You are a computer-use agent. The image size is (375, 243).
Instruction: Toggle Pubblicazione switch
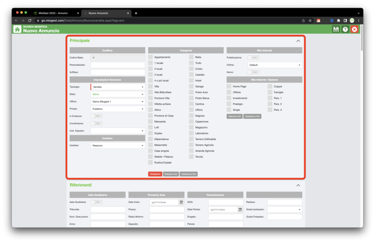(253, 58)
